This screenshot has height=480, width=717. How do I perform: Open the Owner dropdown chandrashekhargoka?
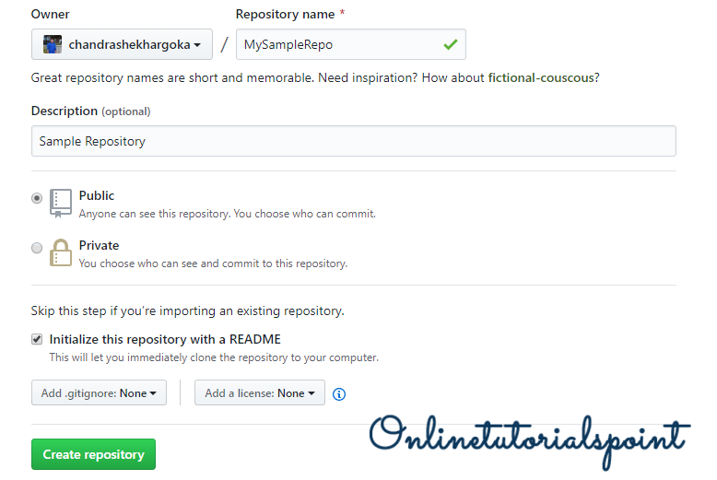pyautogui.click(x=122, y=44)
